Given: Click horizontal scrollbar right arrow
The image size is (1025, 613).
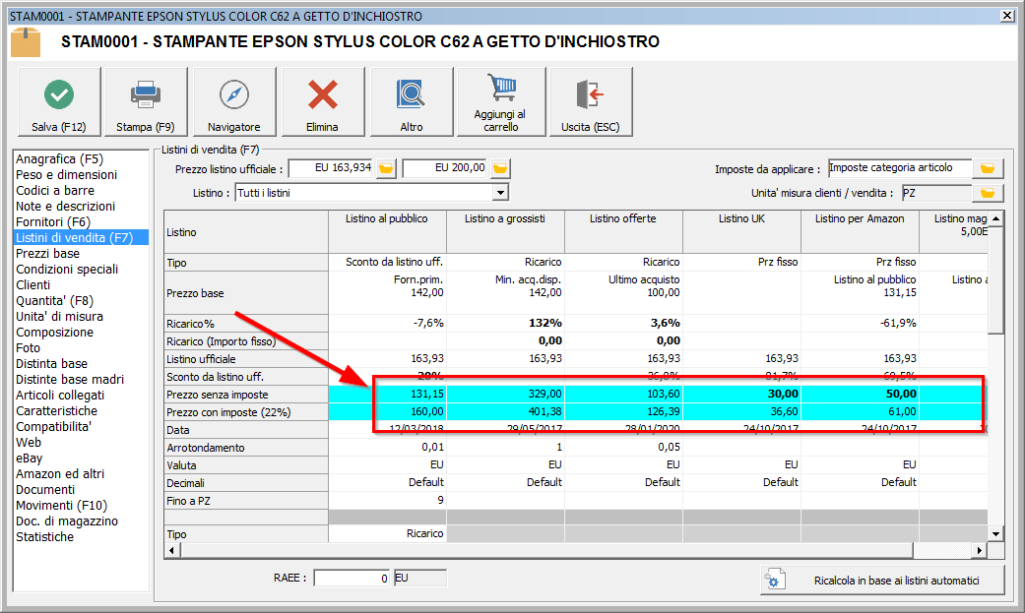Looking at the screenshot, I should pyautogui.click(x=980, y=551).
